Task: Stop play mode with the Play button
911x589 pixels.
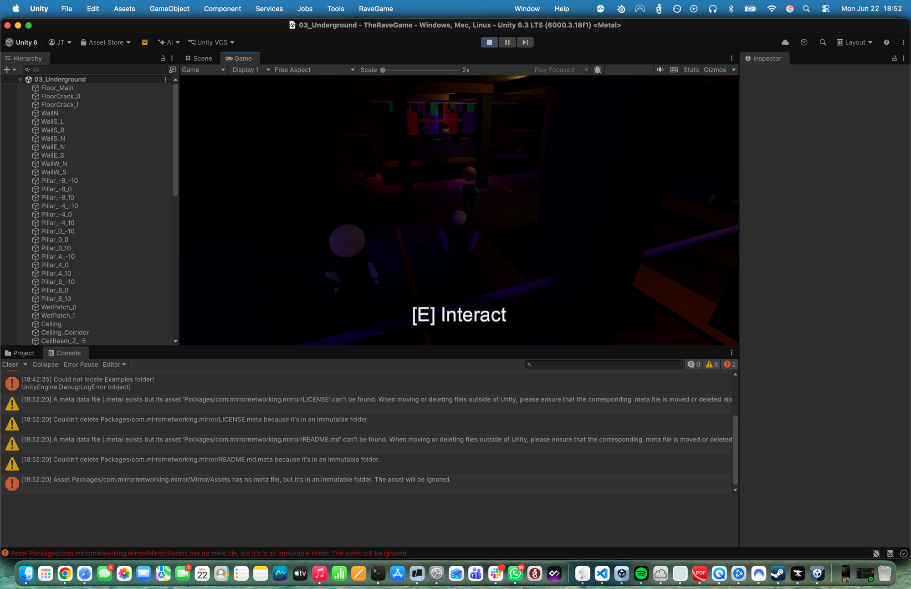Action: 490,42
